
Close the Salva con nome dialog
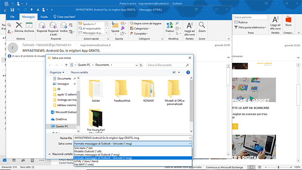click(190, 58)
